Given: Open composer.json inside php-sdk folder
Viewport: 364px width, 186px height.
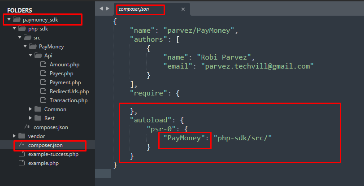Looking at the screenshot, I should coord(51,127).
